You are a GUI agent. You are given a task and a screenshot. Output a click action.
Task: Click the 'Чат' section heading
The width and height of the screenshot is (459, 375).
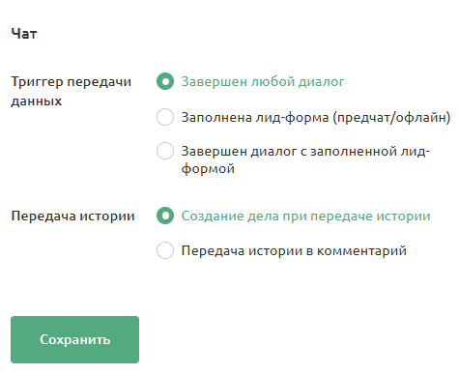point(24,34)
